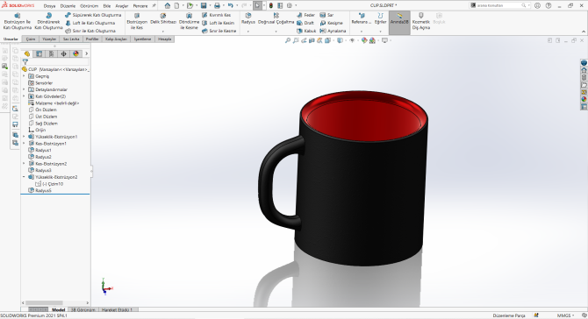Click the Radyus fillet tool icon
This screenshot has height=319, width=588.
coord(248,16)
